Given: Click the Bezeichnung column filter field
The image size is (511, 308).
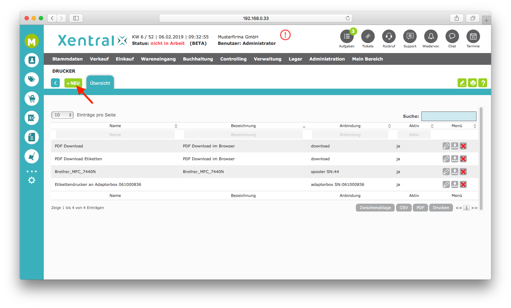Looking at the screenshot, I should [x=243, y=135].
